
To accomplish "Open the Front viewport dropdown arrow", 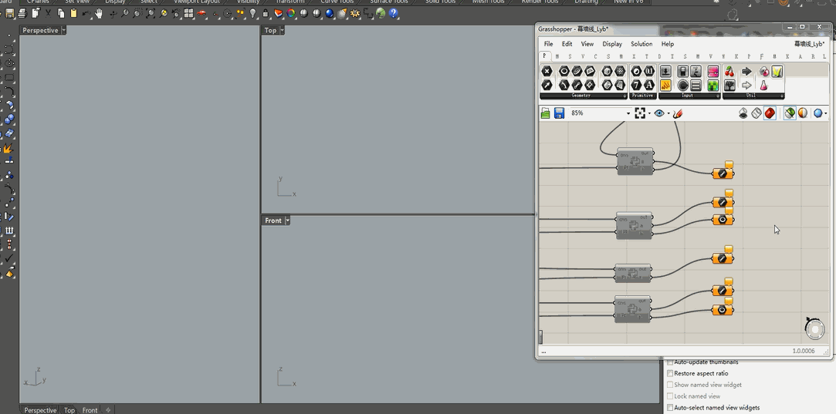I will [287, 220].
